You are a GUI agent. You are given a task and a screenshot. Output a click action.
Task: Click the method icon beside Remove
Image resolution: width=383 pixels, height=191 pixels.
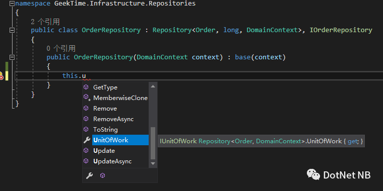tap(86, 108)
